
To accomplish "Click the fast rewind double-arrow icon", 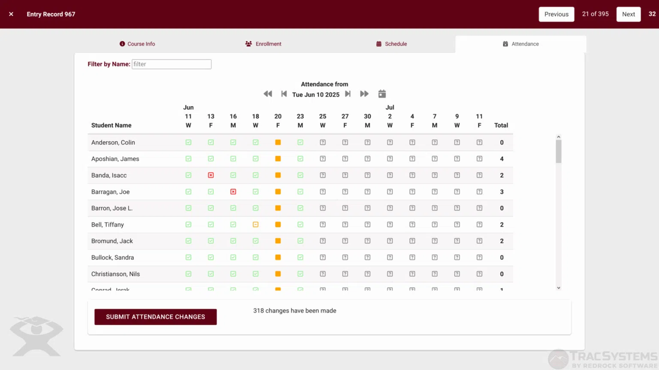I will click(x=268, y=94).
